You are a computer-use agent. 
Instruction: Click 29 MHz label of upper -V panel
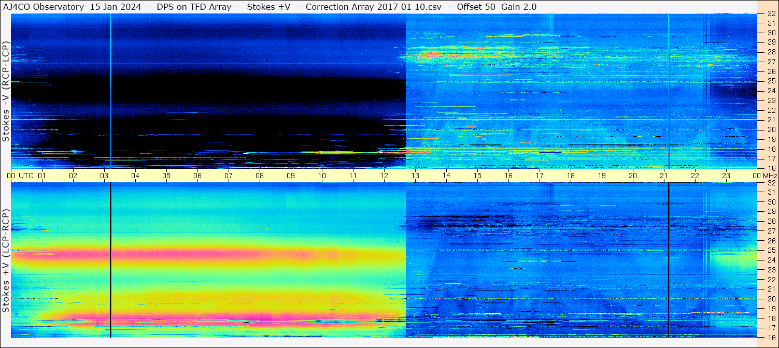(x=771, y=42)
